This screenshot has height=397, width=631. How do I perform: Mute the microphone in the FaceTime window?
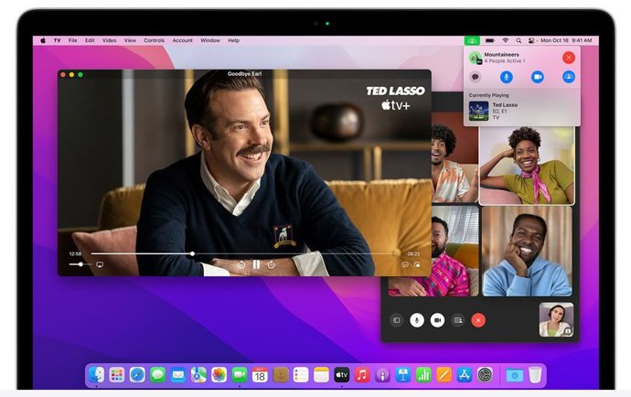(x=417, y=320)
